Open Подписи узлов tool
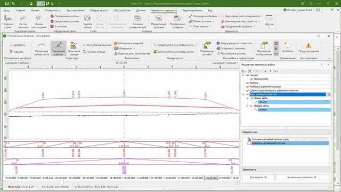341x192 pixels. (x=7, y=22)
